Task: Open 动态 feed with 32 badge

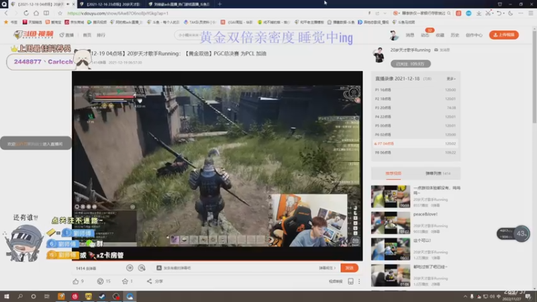Action: point(425,35)
